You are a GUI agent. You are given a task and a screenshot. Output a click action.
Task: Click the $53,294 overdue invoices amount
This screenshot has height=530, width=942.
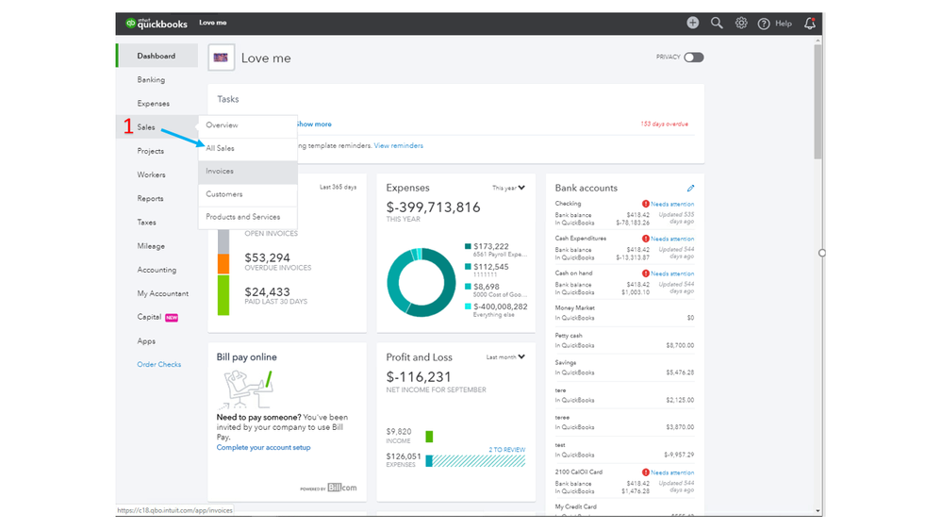(x=268, y=257)
